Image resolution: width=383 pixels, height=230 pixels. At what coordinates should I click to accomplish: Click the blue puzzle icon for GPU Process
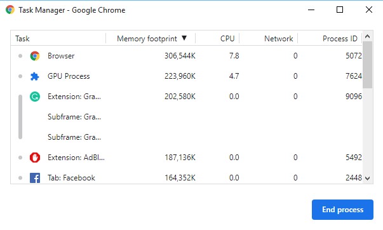pyautogui.click(x=35, y=76)
